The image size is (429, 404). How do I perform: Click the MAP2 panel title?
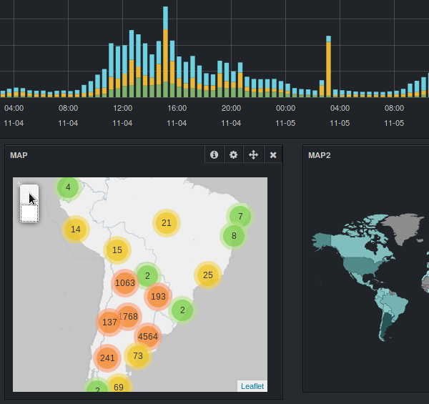click(320, 155)
